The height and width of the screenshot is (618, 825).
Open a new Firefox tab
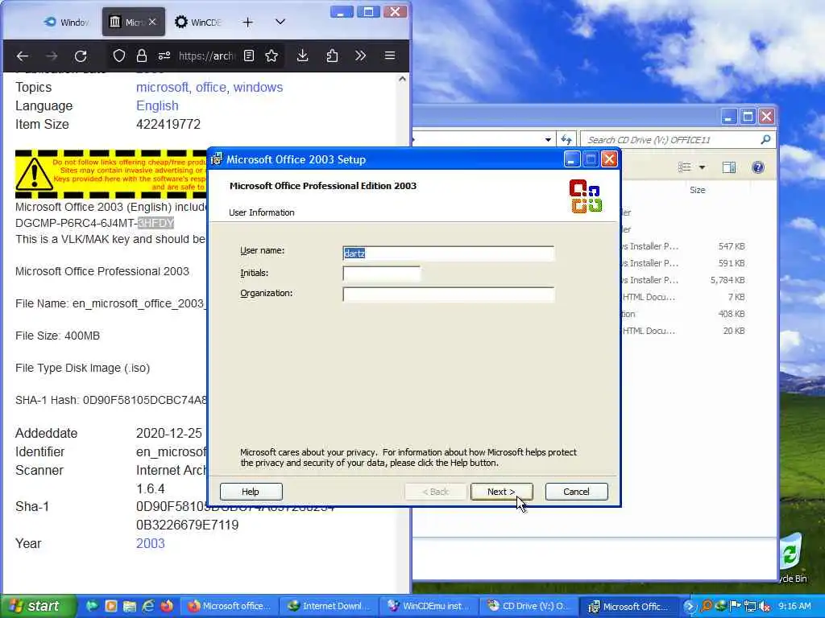[x=248, y=22]
